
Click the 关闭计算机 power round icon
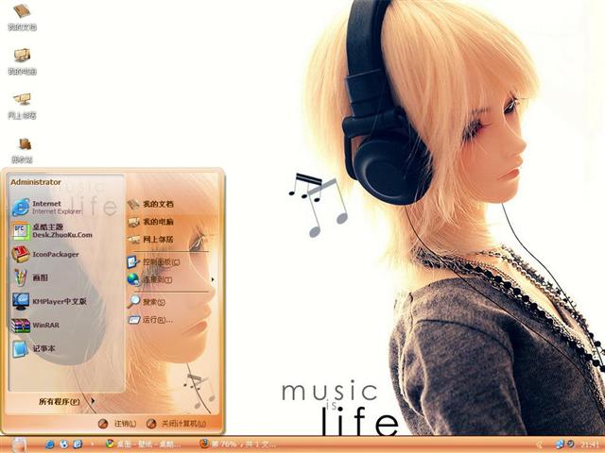point(151,424)
